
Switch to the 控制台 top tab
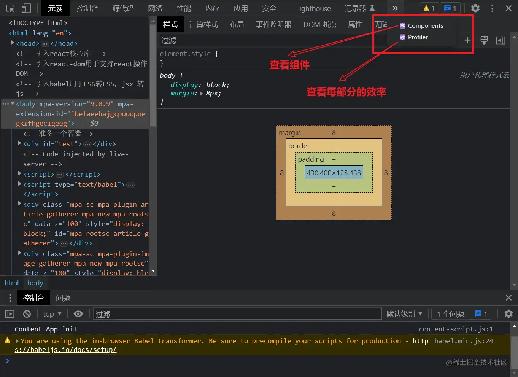tap(87, 8)
